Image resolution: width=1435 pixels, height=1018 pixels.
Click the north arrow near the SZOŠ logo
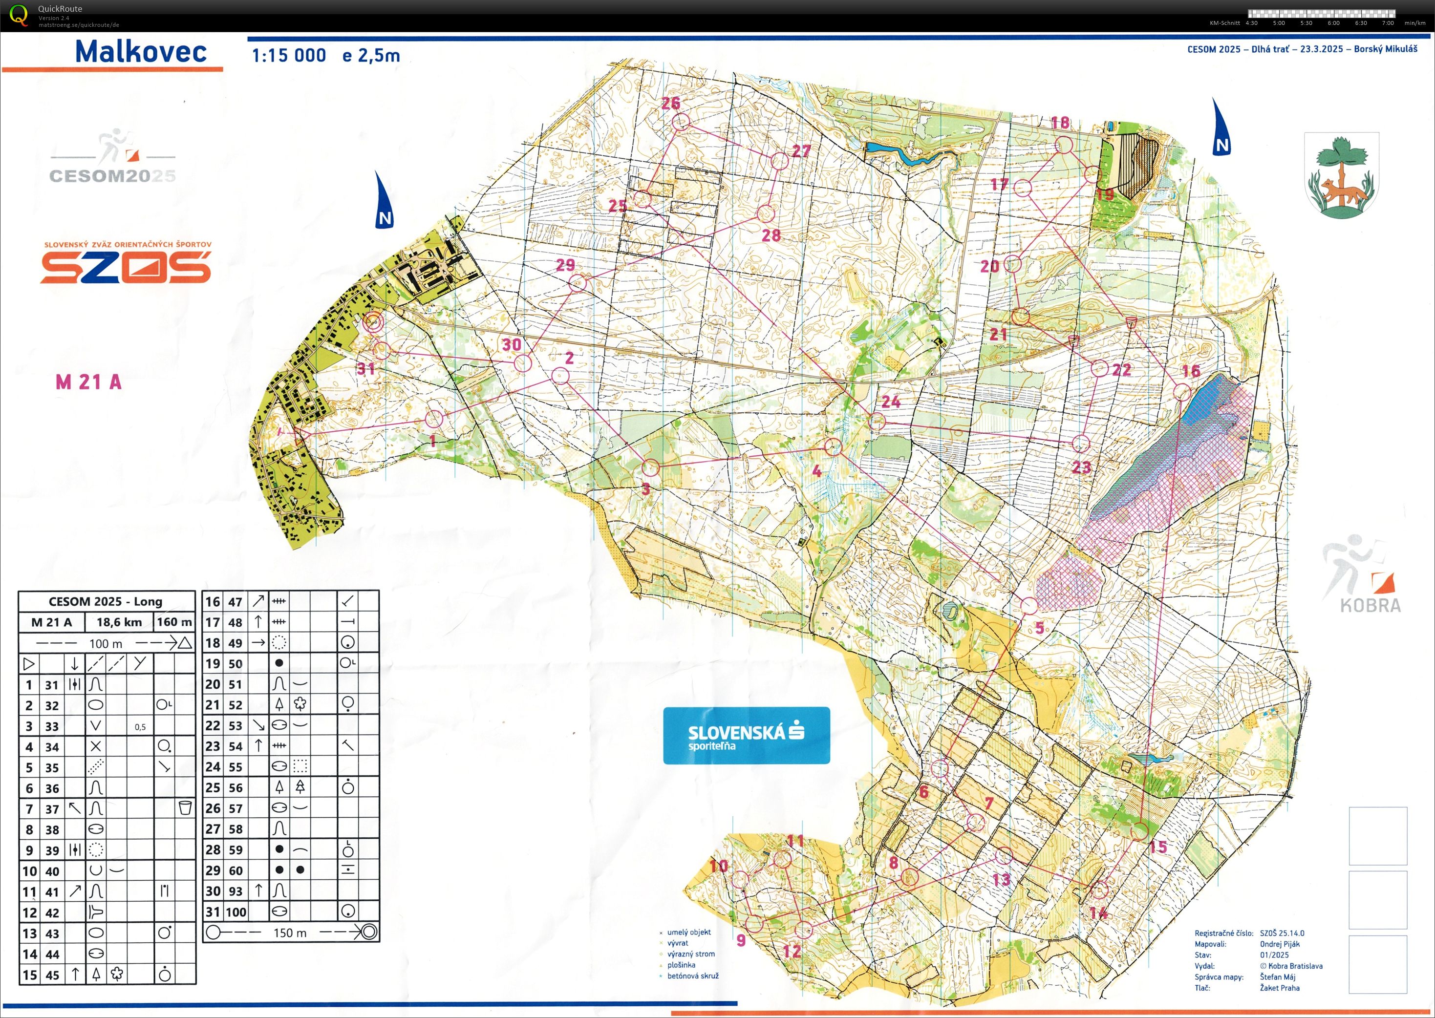(383, 199)
